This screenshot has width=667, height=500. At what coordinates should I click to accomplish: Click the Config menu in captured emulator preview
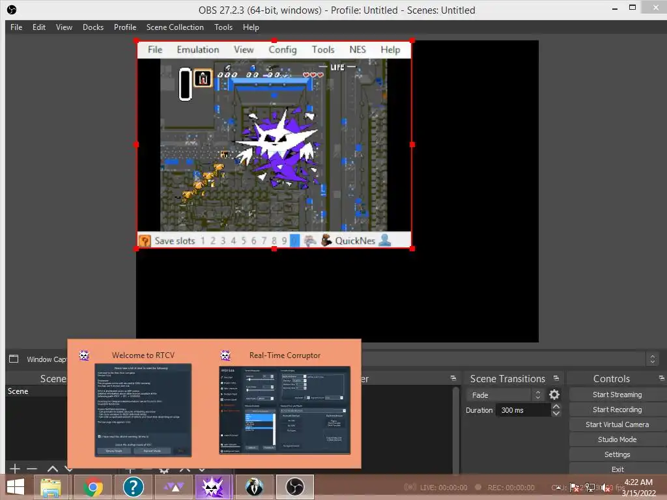[283, 49]
